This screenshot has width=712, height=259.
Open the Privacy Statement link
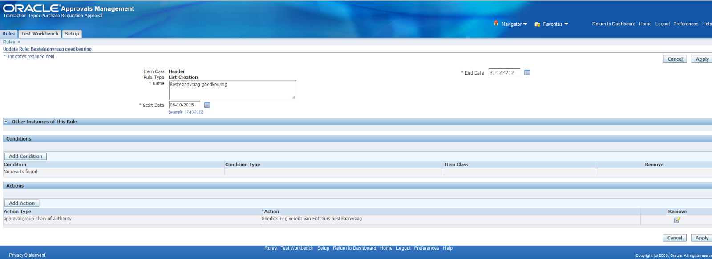coord(27,255)
